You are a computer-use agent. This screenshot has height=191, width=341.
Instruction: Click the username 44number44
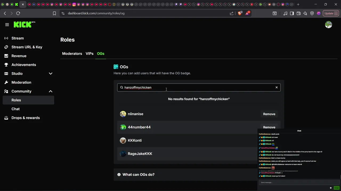click(x=139, y=127)
